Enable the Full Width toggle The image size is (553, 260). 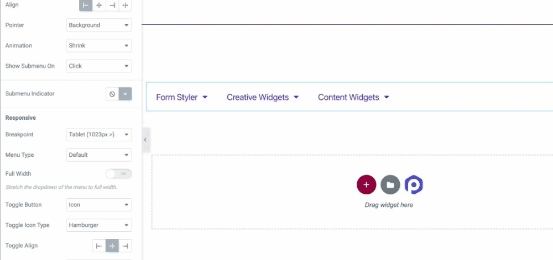coord(118,174)
